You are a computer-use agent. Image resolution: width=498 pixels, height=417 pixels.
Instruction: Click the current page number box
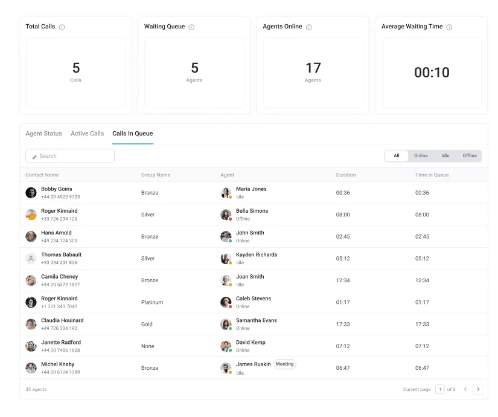440,389
